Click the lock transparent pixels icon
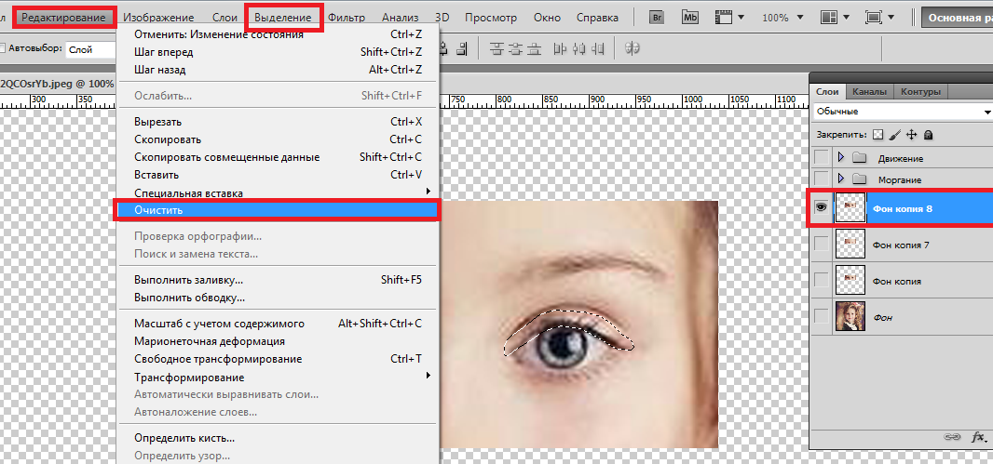 click(x=877, y=134)
